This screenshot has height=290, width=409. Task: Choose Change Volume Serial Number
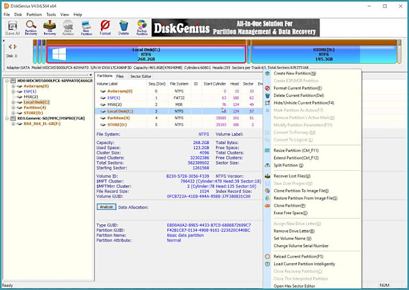[x=301, y=246]
